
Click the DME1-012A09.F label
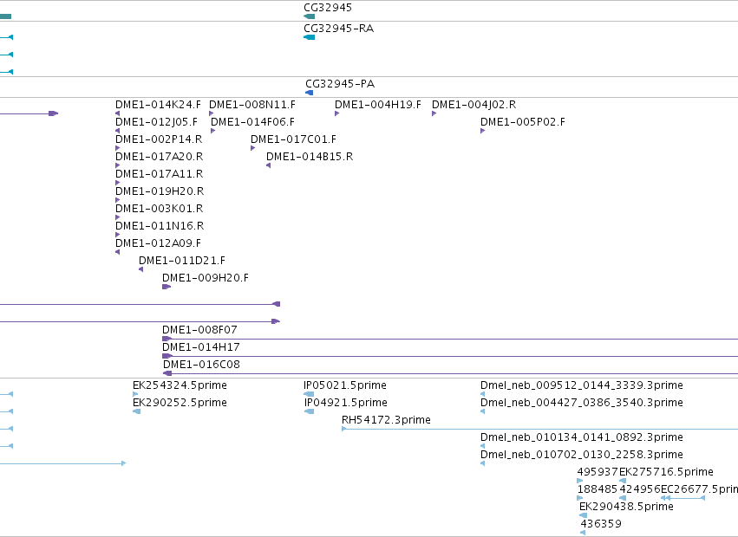[x=158, y=243]
